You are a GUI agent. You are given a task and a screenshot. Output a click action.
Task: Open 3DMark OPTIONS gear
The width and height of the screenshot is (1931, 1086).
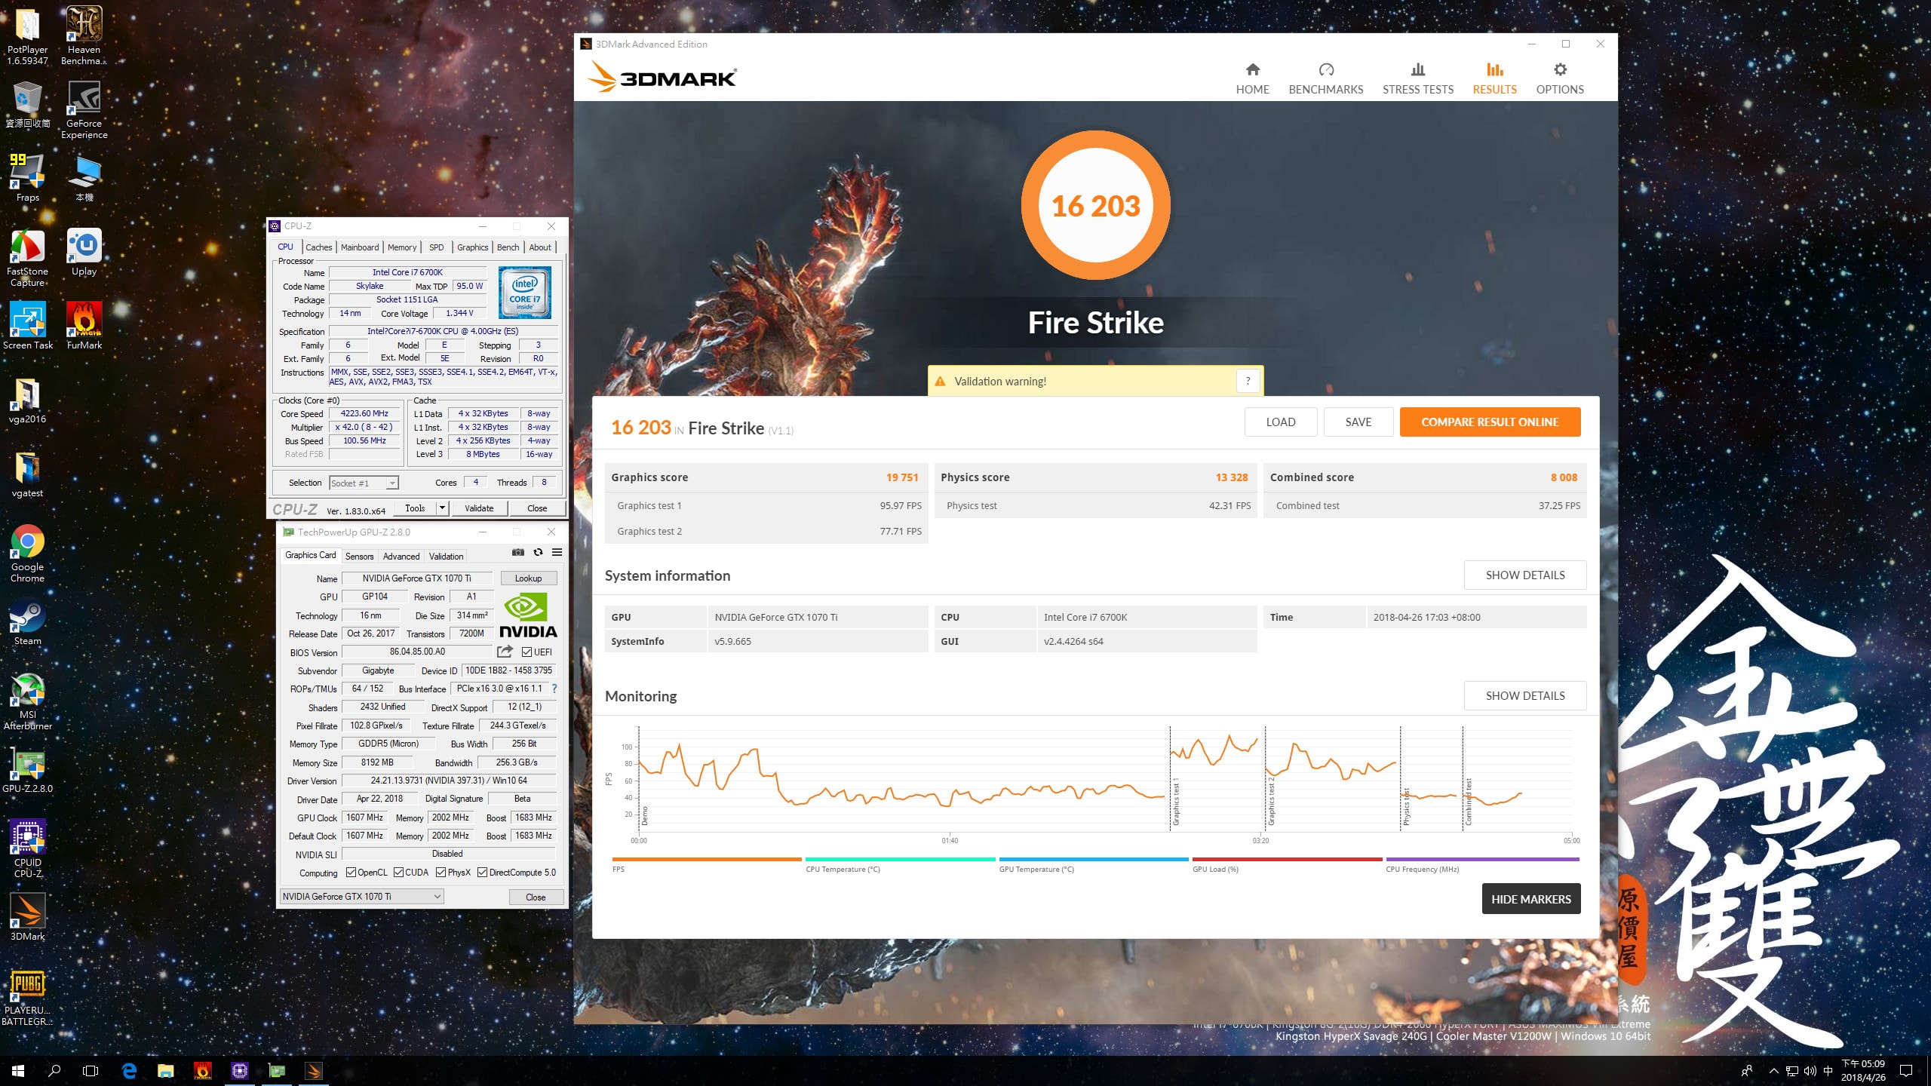click(x=1560, y=78)
